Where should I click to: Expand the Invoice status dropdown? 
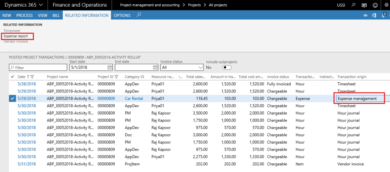coord(200,68)
